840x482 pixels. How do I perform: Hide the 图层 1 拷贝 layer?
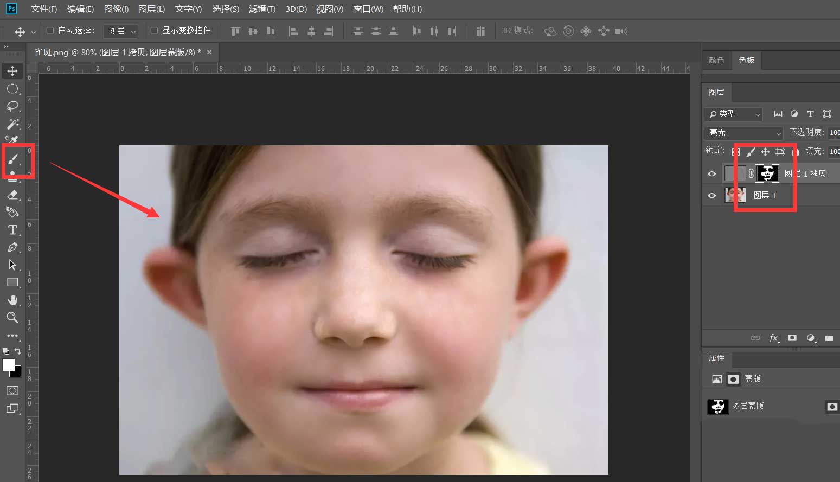click(712, 174)
